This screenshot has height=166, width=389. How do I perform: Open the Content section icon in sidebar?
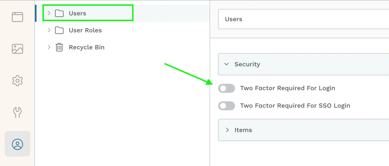click(17, 17)
